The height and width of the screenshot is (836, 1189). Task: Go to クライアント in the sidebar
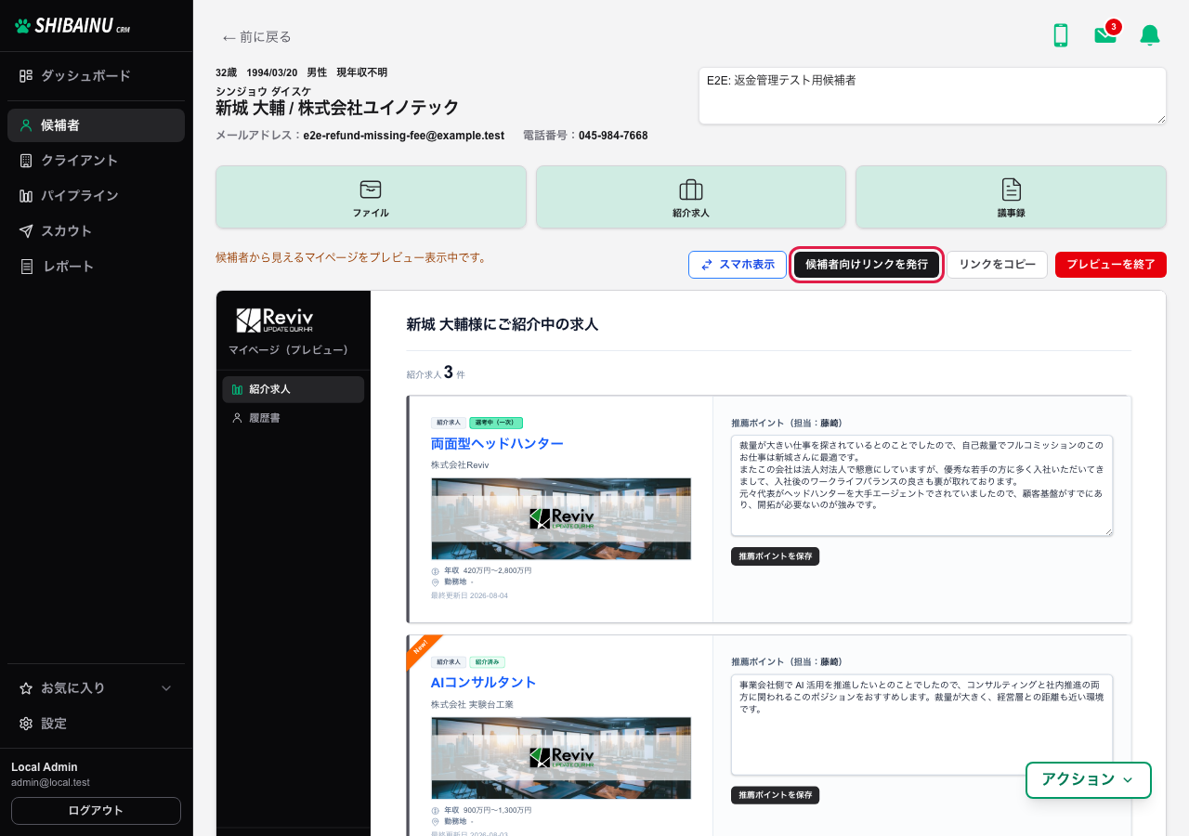click(97, 161)
